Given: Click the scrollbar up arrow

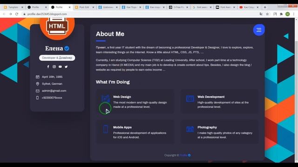Looking at the screenshot, I should pyautogui.click(x=296, y=19).
